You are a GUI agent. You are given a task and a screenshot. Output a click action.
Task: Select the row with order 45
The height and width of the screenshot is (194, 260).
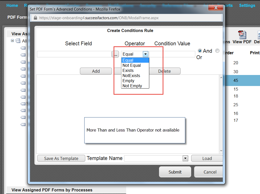tap(243, 80)
